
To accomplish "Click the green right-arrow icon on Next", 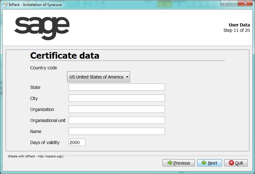I will click(x=204, y=163).
